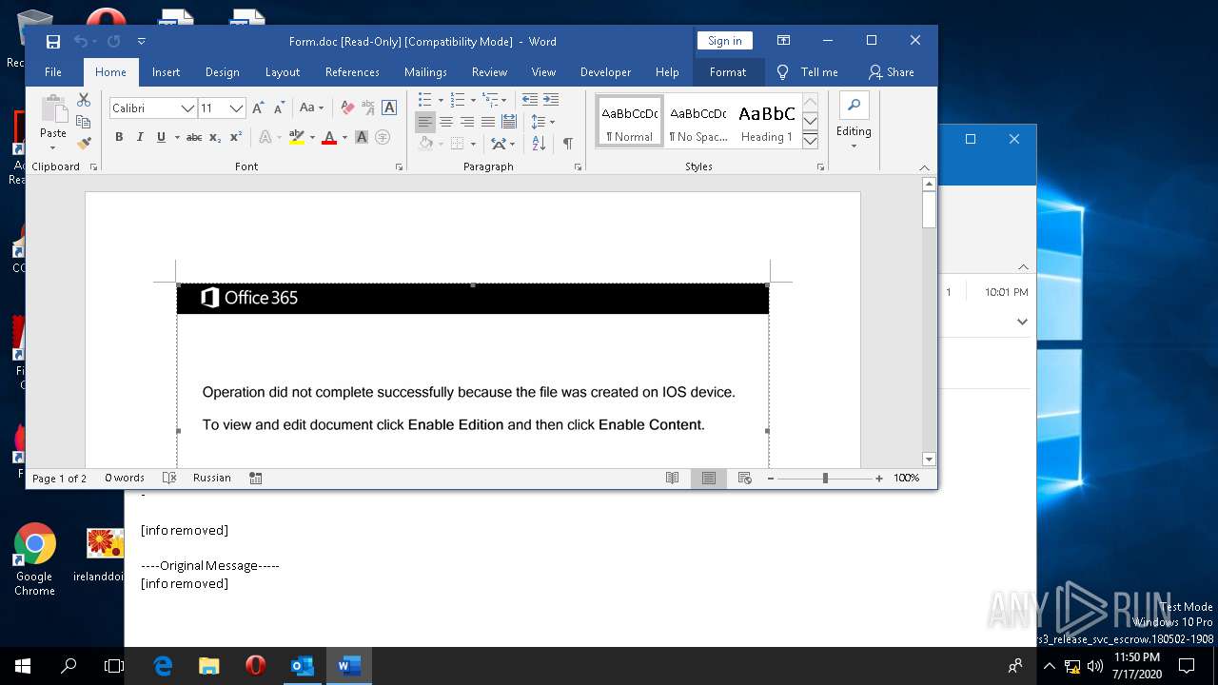
Task: Open Google Chrome desktop shortcut
Action: 34,559
